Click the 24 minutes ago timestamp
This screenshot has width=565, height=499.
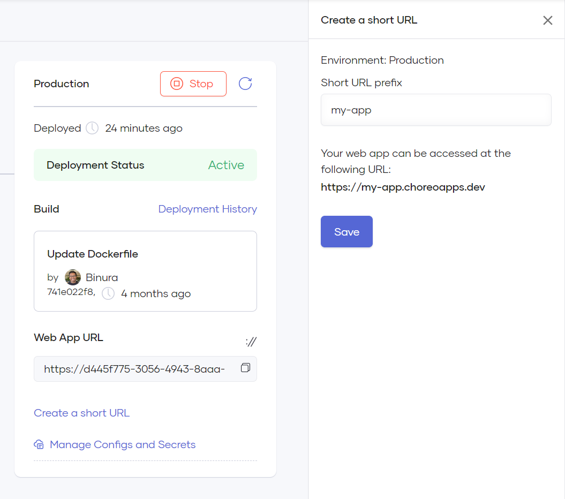[144, 128]
